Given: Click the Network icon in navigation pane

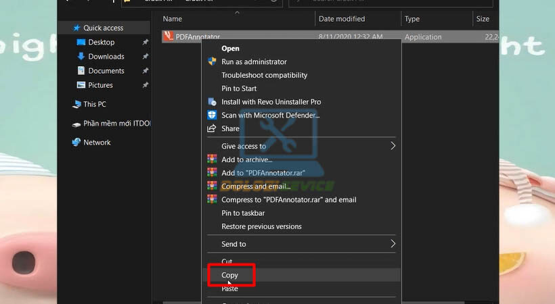Looking at the screenshot, I should point(76,143).
